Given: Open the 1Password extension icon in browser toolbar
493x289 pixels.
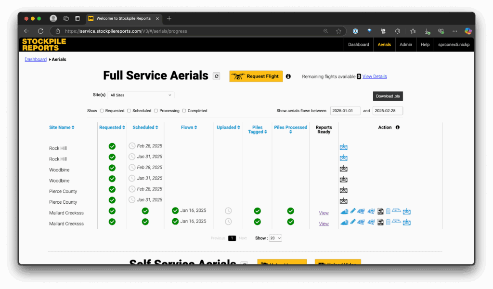Looking at the screenshot, I should click(355, 31).
